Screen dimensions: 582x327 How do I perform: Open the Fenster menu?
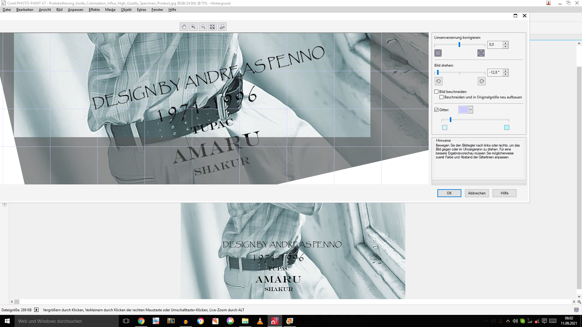pyautogui.click(x=157, y=10)
